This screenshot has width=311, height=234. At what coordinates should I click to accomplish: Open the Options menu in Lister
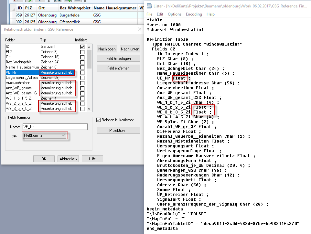(175, 14)
